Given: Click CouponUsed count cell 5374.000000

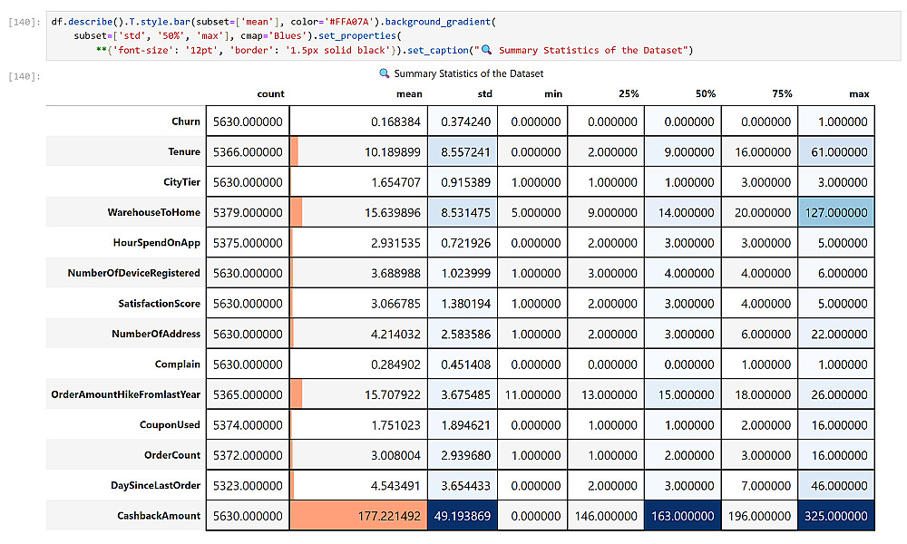Looking at the screenshot, I should 248,425.
